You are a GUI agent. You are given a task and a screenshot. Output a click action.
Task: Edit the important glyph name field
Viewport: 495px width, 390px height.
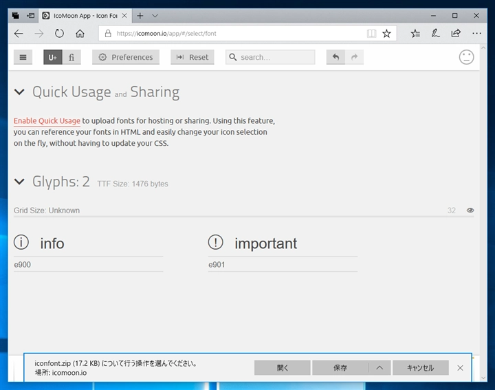pyautogui.click(x=296, y=243)
